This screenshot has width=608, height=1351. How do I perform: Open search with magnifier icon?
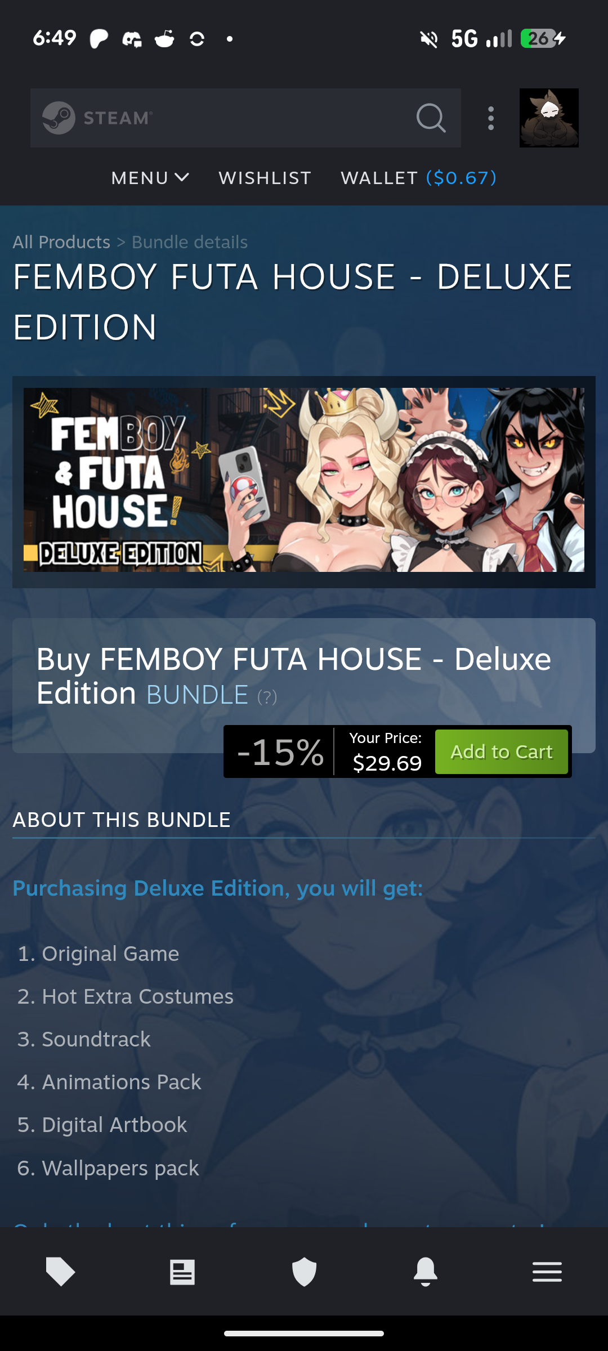tap(431, 118)
